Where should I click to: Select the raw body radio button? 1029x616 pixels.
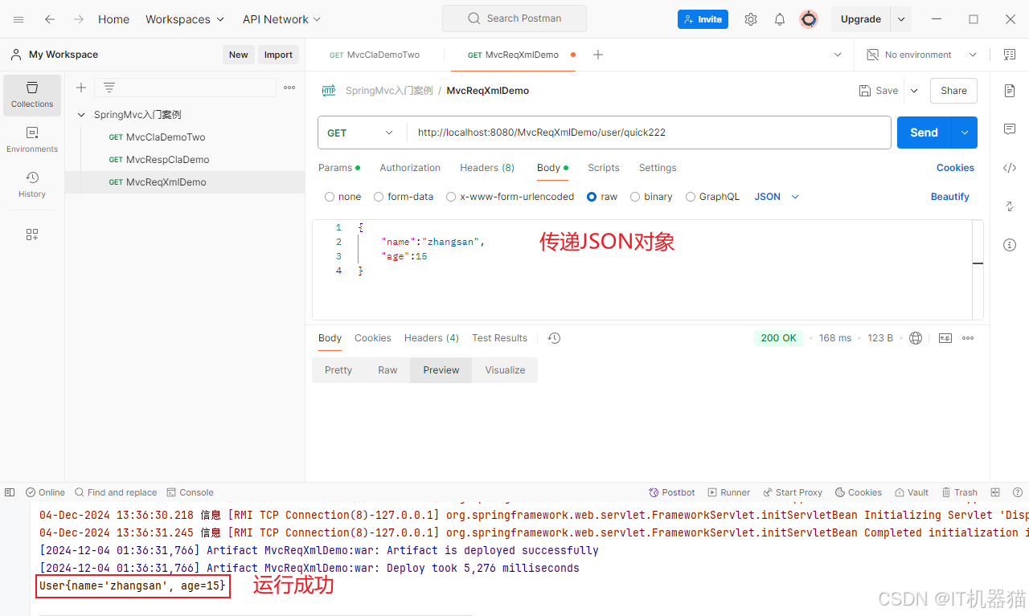point(592,197)
